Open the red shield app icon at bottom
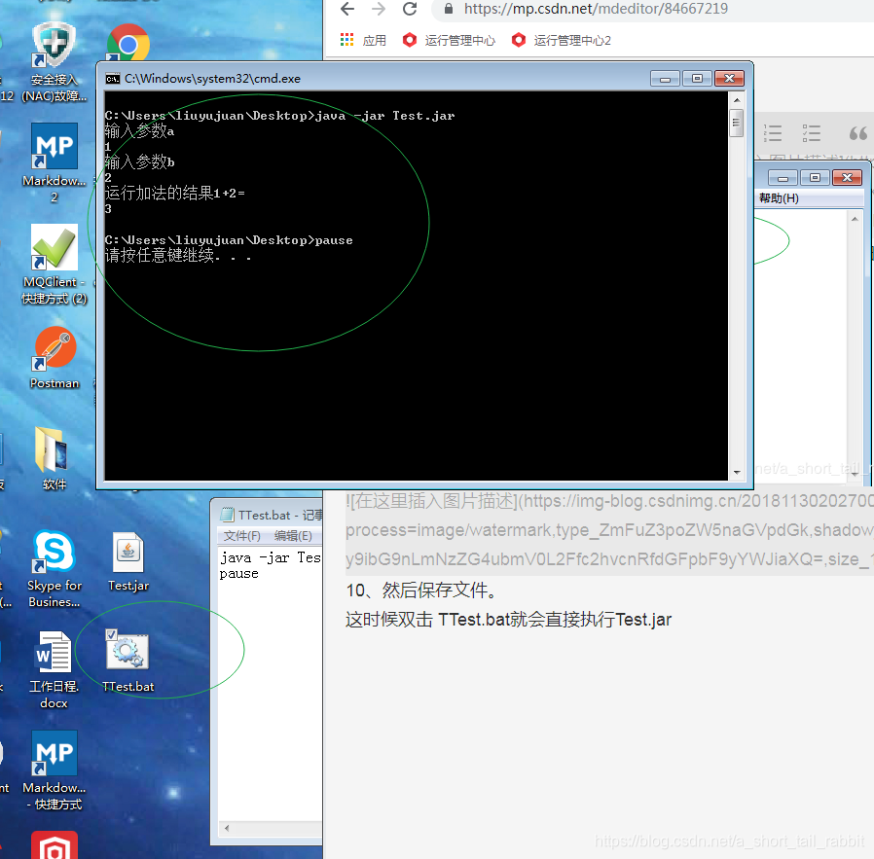 pyautogui.click(x=55, y=844)
